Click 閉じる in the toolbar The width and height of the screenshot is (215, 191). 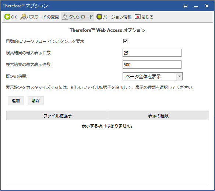[147, 17]
